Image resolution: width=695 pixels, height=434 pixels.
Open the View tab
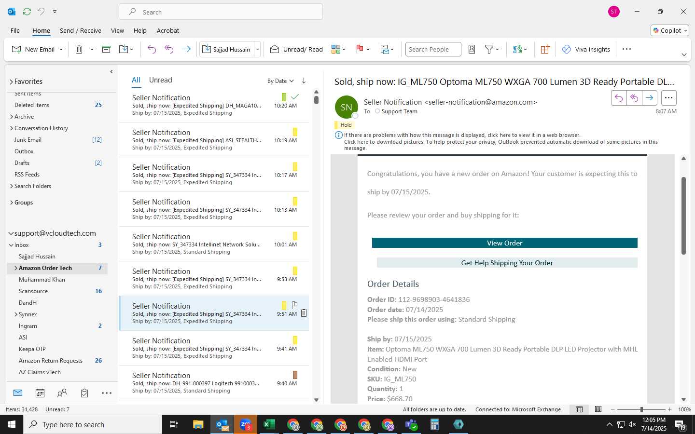point(117,30)
